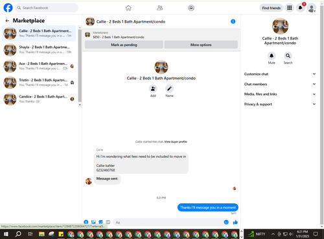Expand Chat members section
The height and width of the screenshot is (239, 324).
[280, 84]
